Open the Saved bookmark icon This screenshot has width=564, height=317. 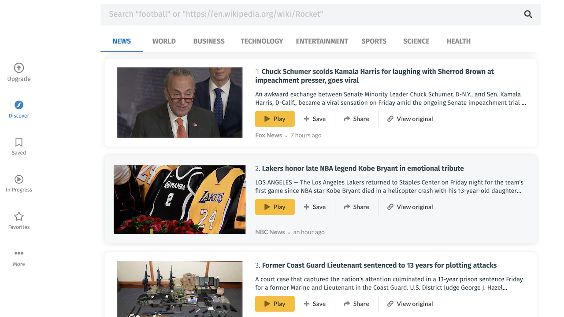tap(19, 142)
